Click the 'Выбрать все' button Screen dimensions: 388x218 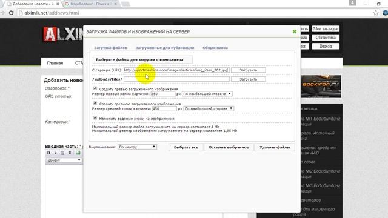tap(186, 147)
